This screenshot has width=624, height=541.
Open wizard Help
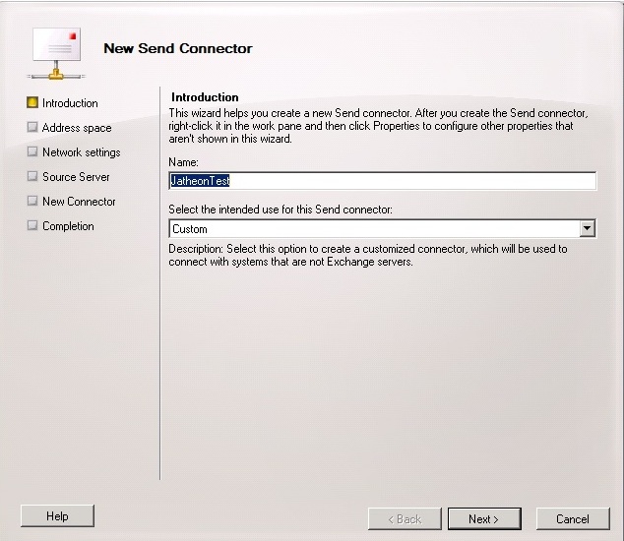57,516
